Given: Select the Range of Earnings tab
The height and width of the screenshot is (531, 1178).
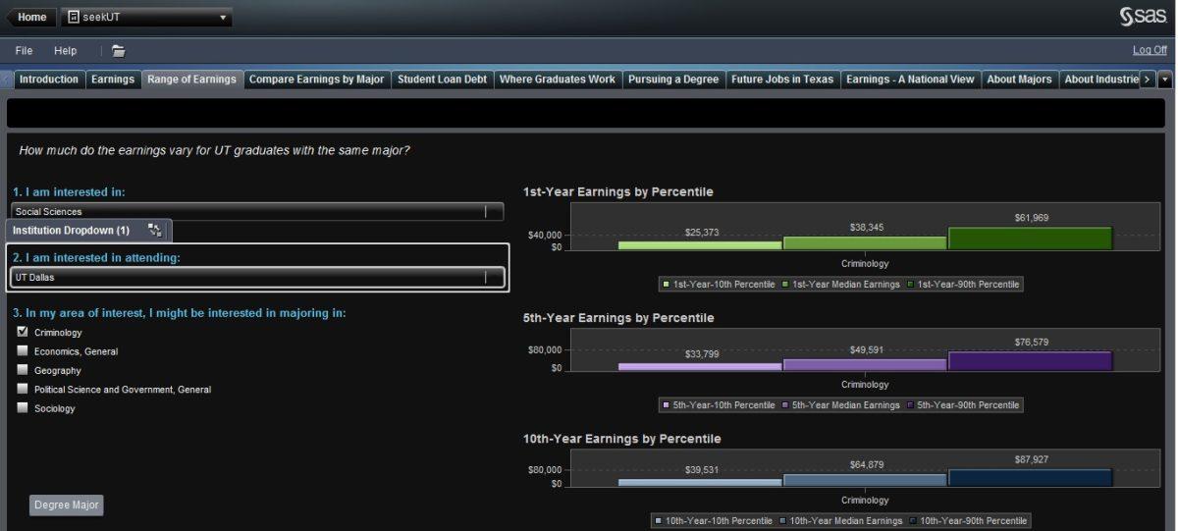Looking at the screenshot, I should click(191, 80).
